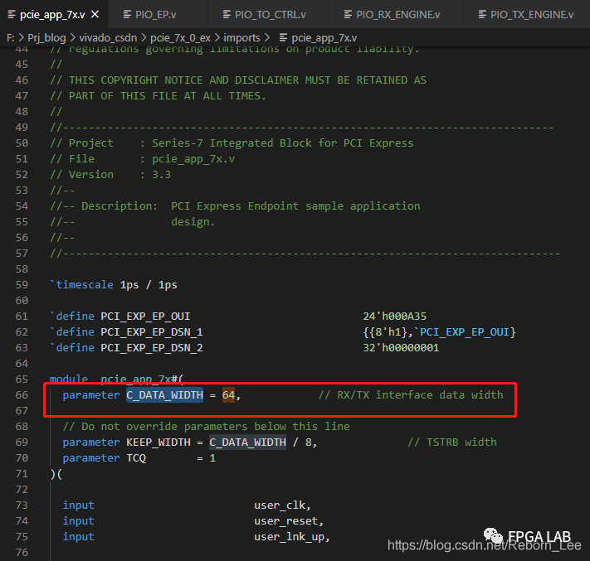Switch to the PIO_EP.v tab
Viewport: 590px width, 561px height.
pyautogui.click(x=155, y=15)
